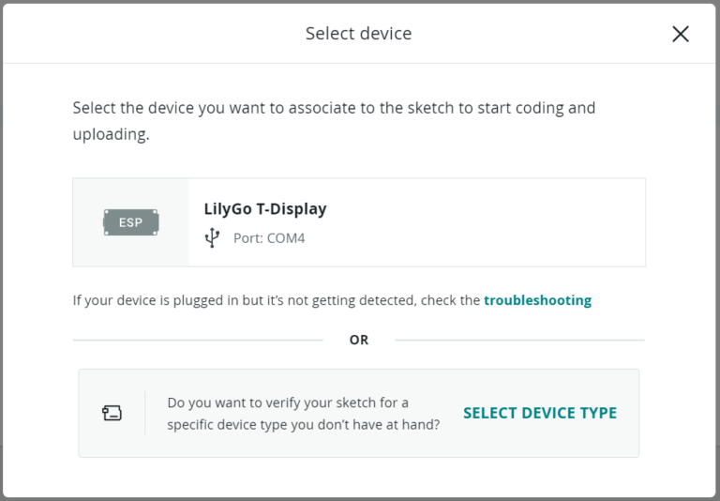720x501 pixels.
Task: Click the instruction text about associating a device
Action: (334, 108)
